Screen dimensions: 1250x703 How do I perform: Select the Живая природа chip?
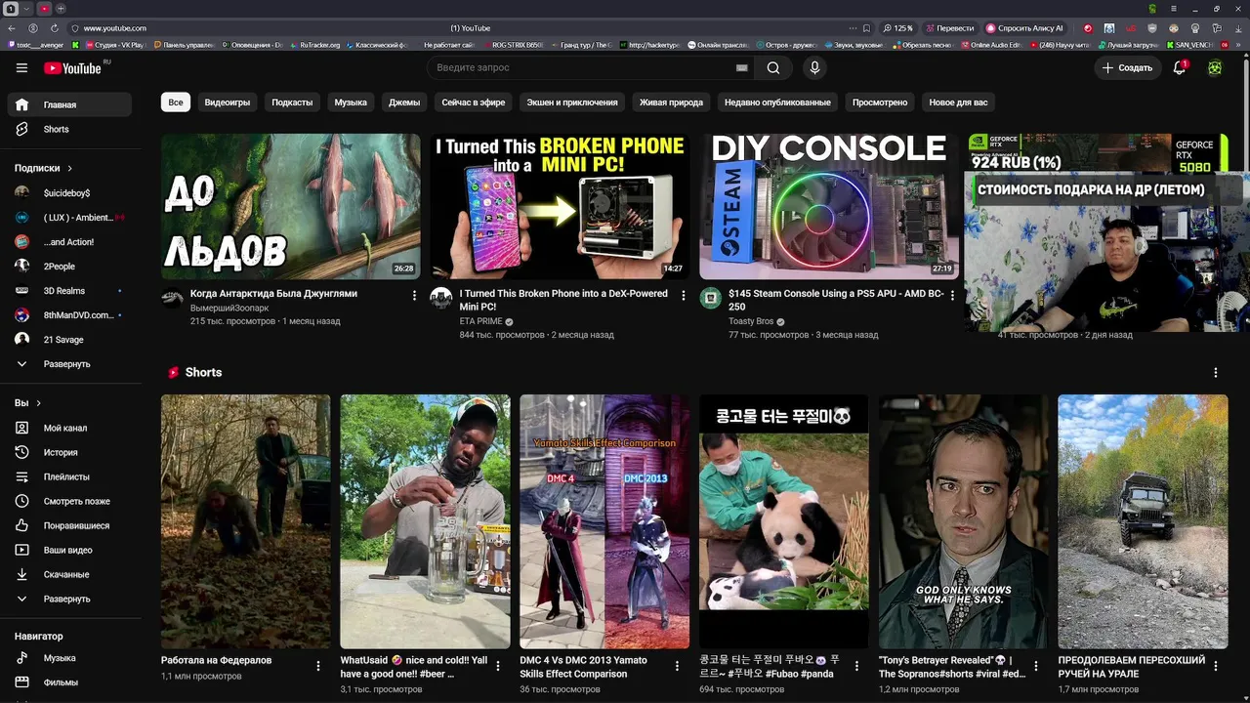point(671,102)
